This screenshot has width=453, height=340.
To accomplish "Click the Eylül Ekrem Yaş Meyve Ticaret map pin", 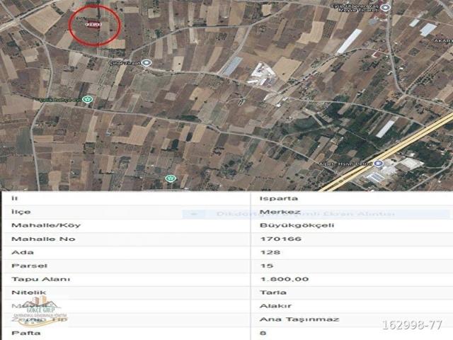I will (384, 8).
